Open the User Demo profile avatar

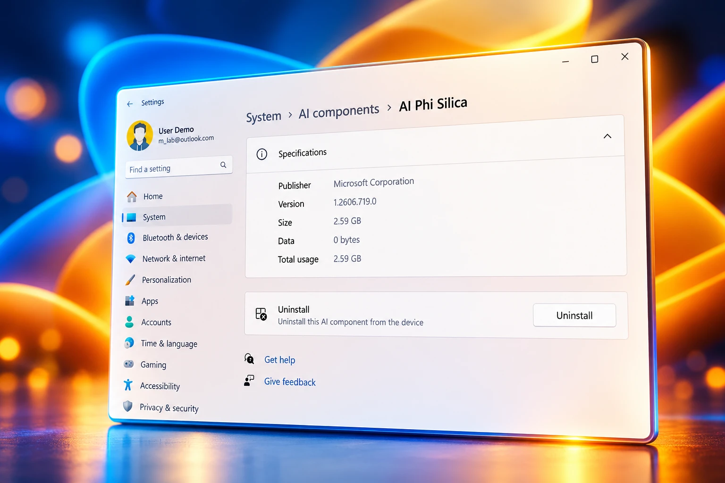[140, 136]
